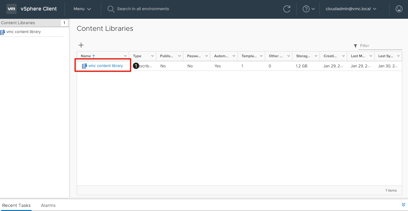Open the Menu dropdown
The width and height of the screenshot is (408, 211).
(81, 9)
